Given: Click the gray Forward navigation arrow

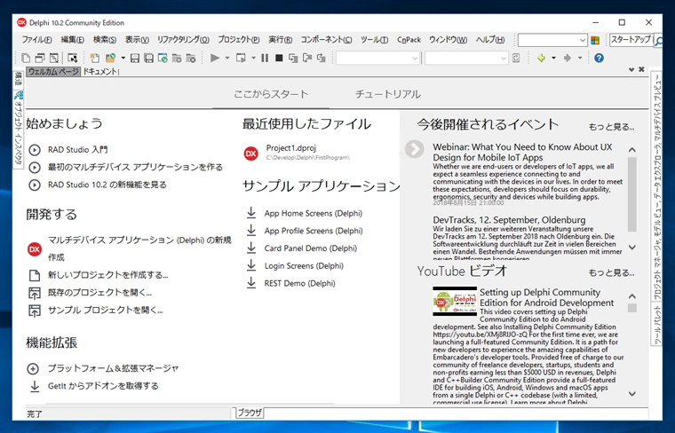Looking at the screenshot, I should pyautogui.click(x=568, y=58).
